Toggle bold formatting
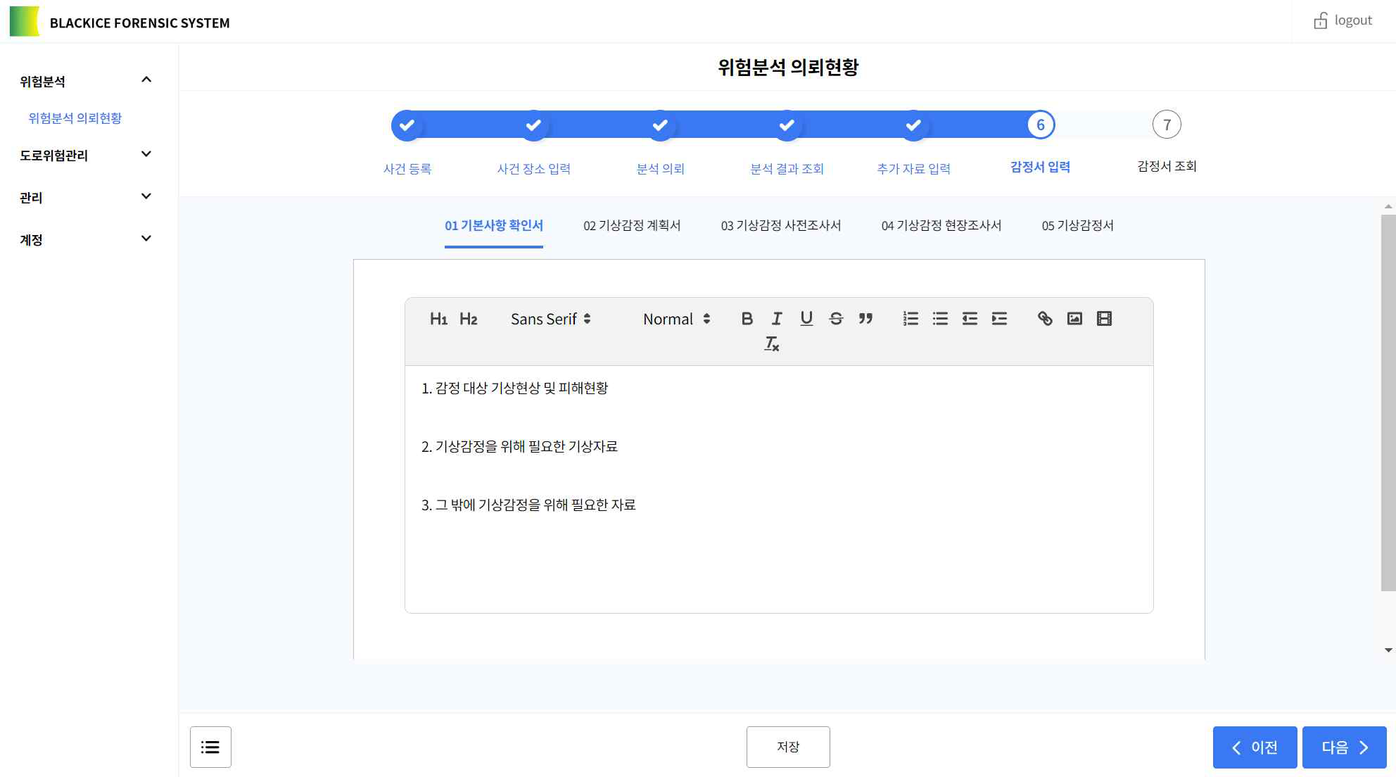1396x777 pixels. click(747, 319)
